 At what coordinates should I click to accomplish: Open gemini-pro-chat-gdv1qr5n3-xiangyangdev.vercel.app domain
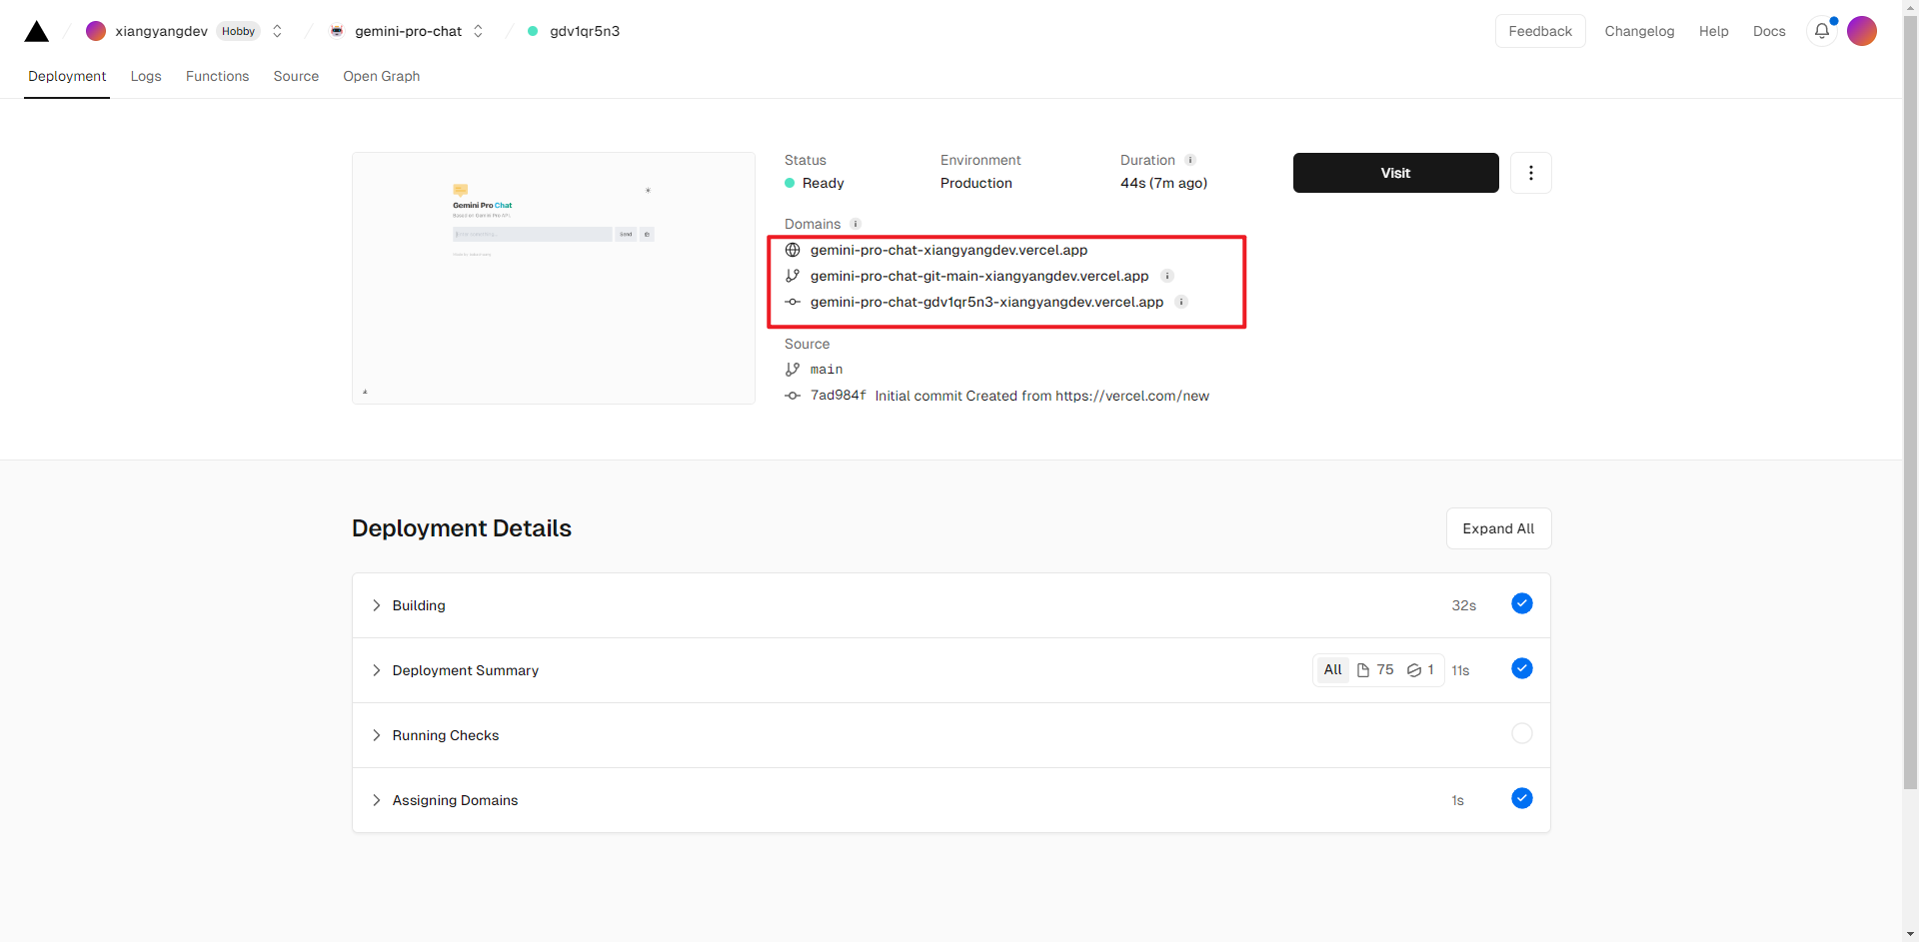[x=986, y=302]
